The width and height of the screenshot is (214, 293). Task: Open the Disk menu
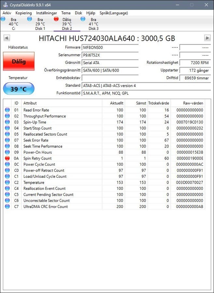coord(78,13)
